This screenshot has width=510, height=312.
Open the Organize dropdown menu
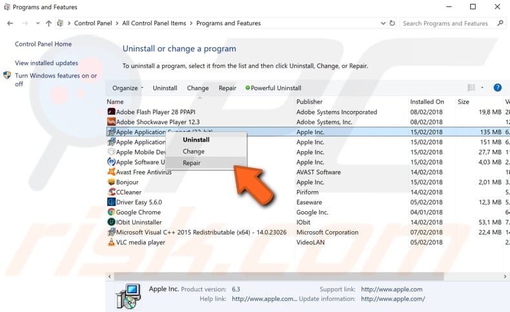128,88
